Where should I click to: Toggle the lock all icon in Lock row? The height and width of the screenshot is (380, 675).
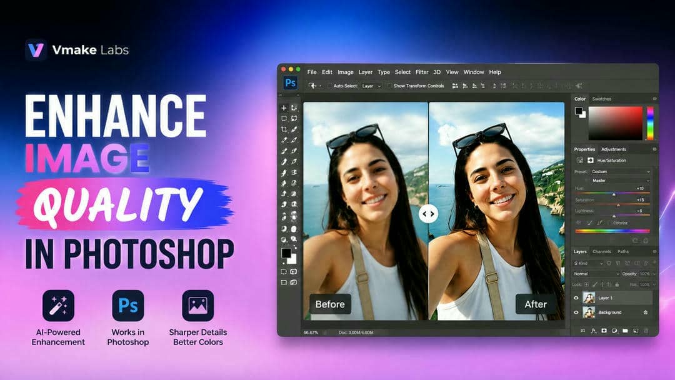click(x=617, y=284)
